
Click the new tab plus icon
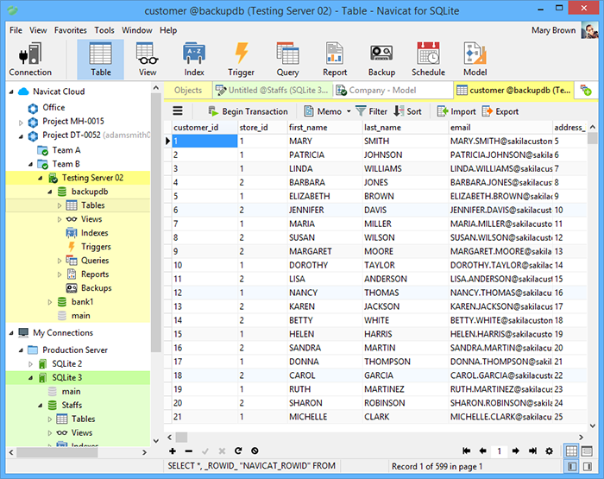(x=586, y=91)
